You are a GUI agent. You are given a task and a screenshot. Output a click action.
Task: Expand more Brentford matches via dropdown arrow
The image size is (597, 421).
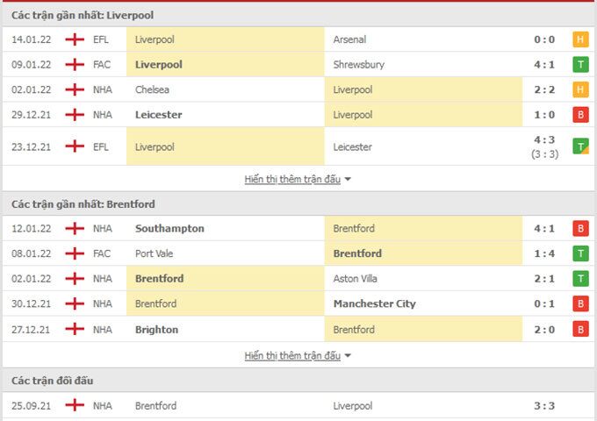348,356
